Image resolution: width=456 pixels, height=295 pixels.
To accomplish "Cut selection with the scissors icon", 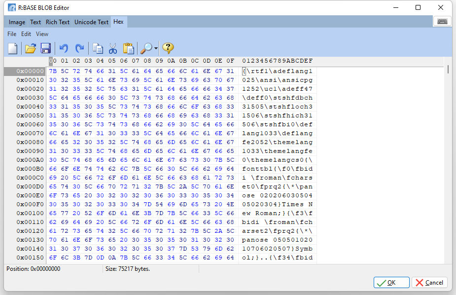I will tap(113, 48).
